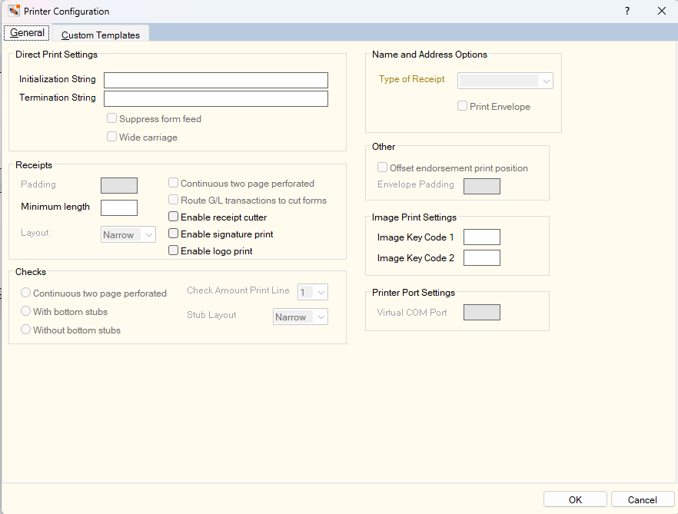Image resolution: width=678 pixels, height=514 pixels.
Task: Click the Image Key Code 2 field
Action: point(482,257)
